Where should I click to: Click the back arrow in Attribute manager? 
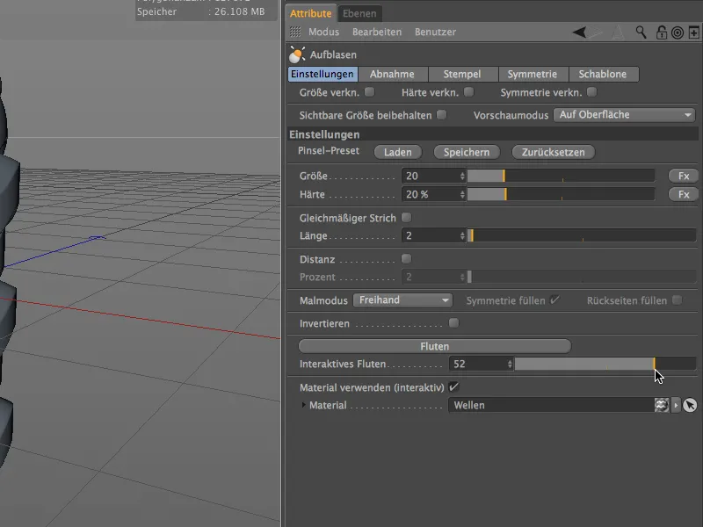[x=579, y=32]
